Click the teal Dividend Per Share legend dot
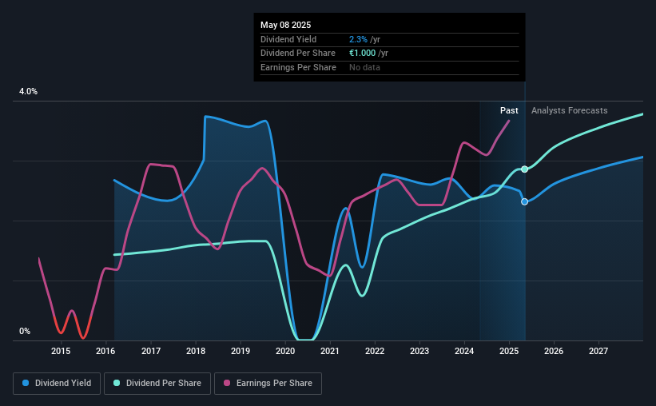The width and height of the screenshot is (656, 406). coord(117,383)
